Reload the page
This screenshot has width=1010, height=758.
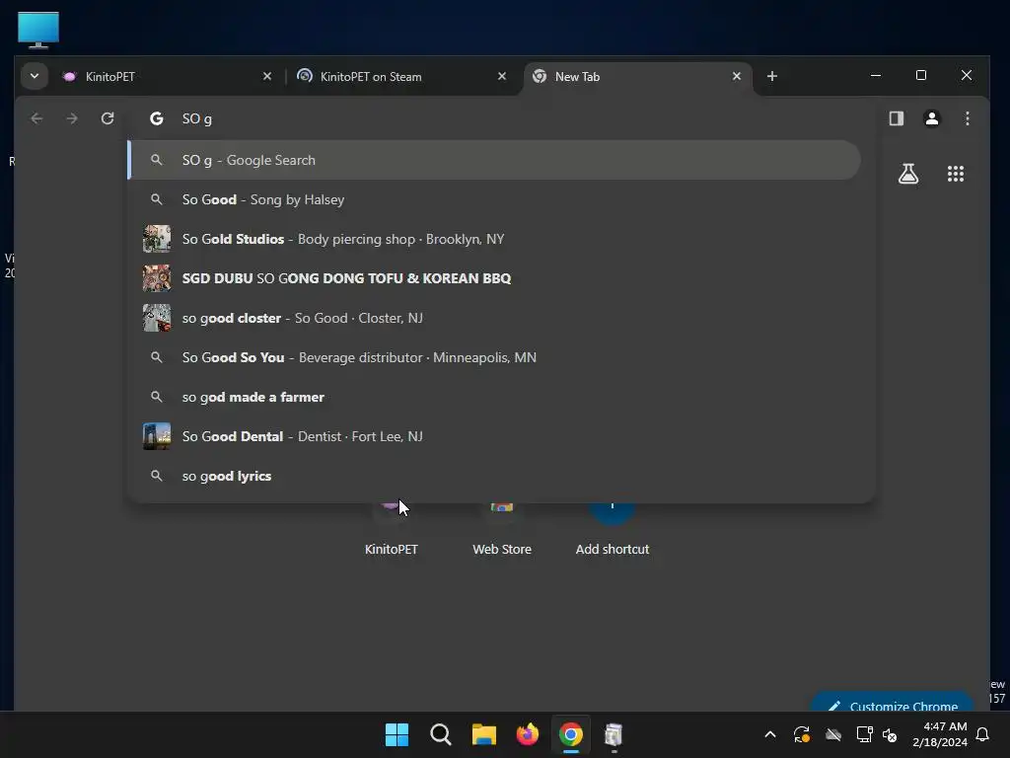[x=107, y=118]
